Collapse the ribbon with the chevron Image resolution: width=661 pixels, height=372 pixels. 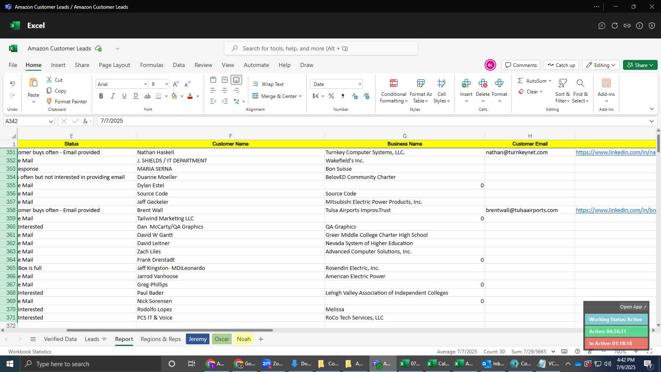pyautogui.click(x=651, y=109)
